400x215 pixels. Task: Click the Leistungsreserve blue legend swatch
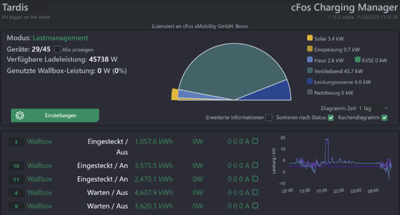[x=310, y=81]
